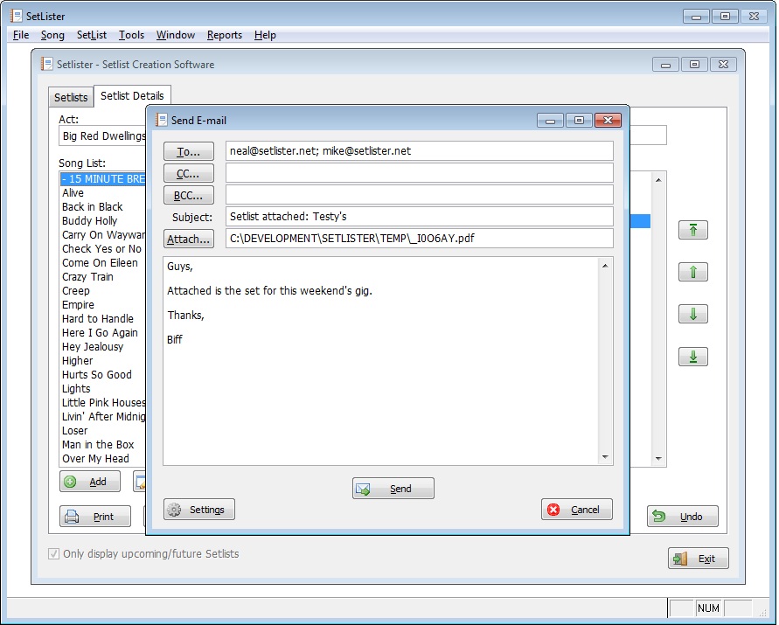Open the SetList menu
The height and width of the screenshot is (625, 779).
(x=92, y=35)
